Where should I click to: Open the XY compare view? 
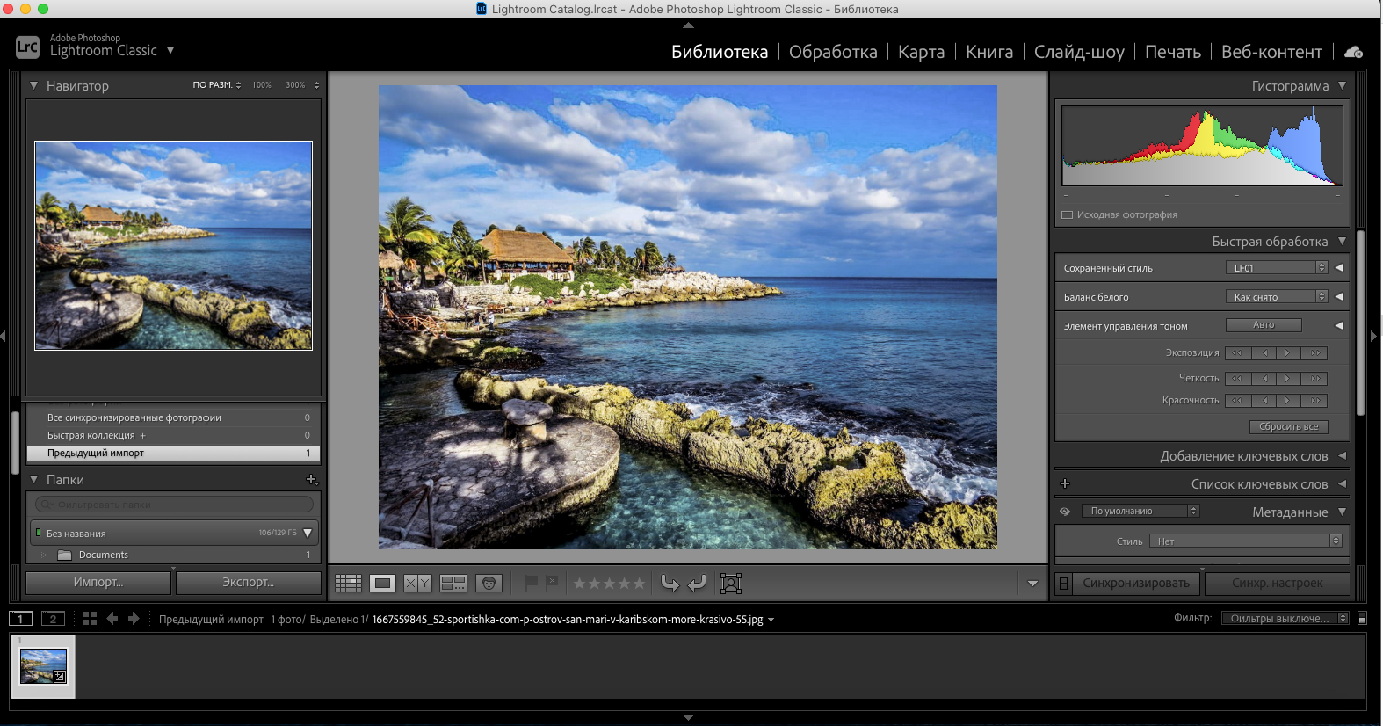[417, 583]
